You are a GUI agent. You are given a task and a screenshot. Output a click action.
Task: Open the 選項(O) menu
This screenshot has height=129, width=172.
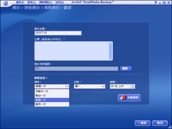point(32,2)
